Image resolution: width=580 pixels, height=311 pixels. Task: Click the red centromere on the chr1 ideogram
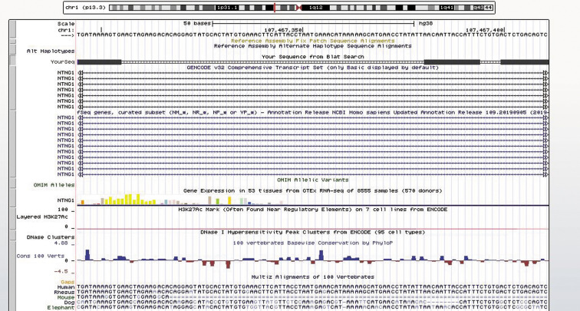tap(299, 8)
